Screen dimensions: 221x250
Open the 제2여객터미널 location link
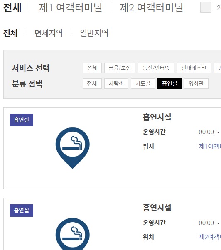tap(210, 237)
